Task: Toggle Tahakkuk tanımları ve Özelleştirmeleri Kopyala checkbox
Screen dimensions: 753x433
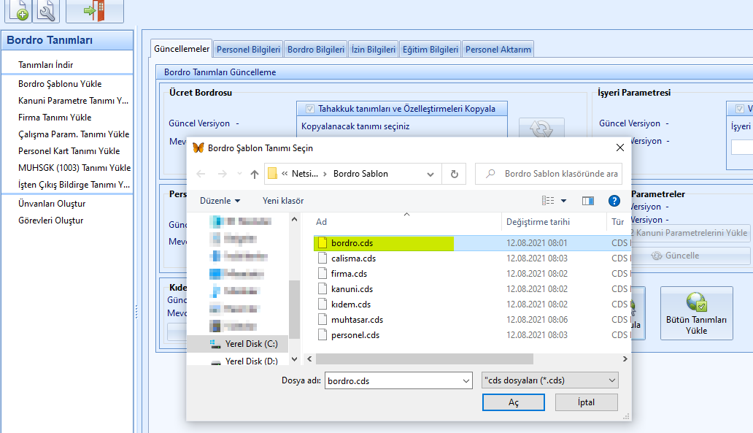Action: click(309, 109)
